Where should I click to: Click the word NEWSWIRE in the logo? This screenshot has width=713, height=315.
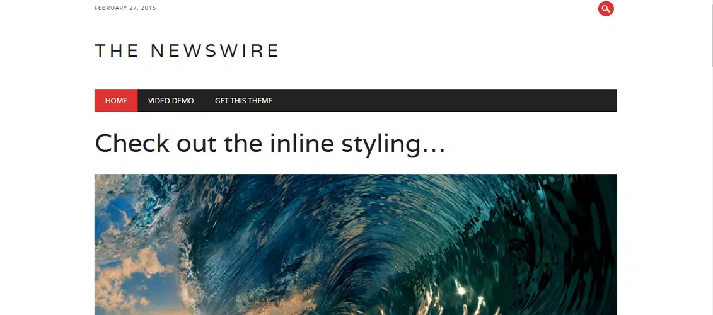point(214,50)
